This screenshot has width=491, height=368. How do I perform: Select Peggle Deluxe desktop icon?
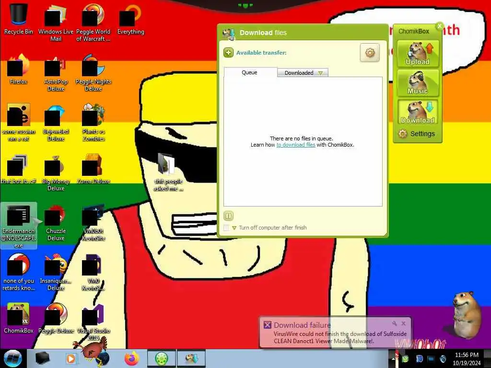[x=56, y=318]
